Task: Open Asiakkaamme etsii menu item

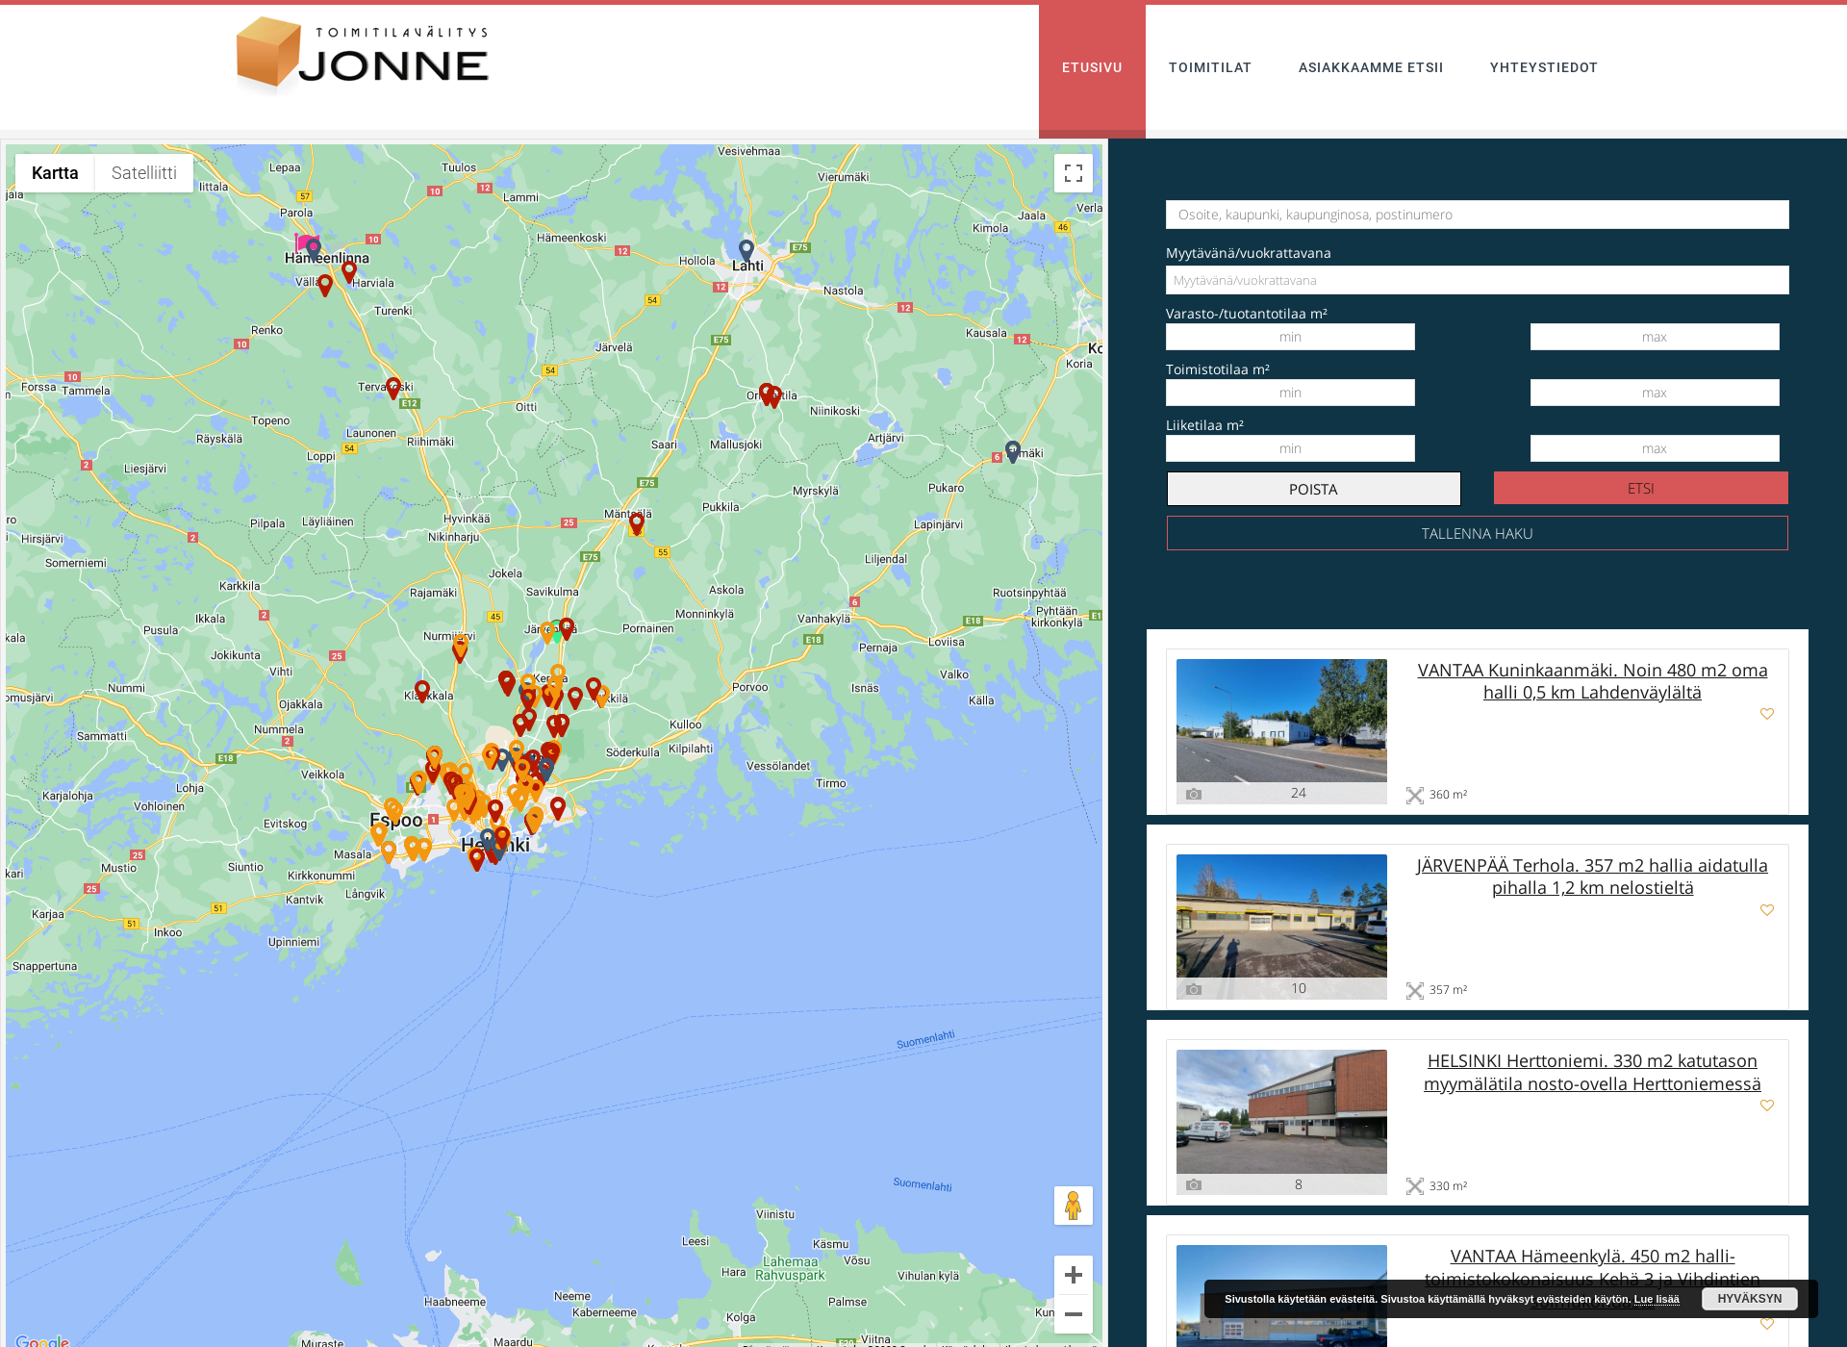Action: [x=1371, y=68]
